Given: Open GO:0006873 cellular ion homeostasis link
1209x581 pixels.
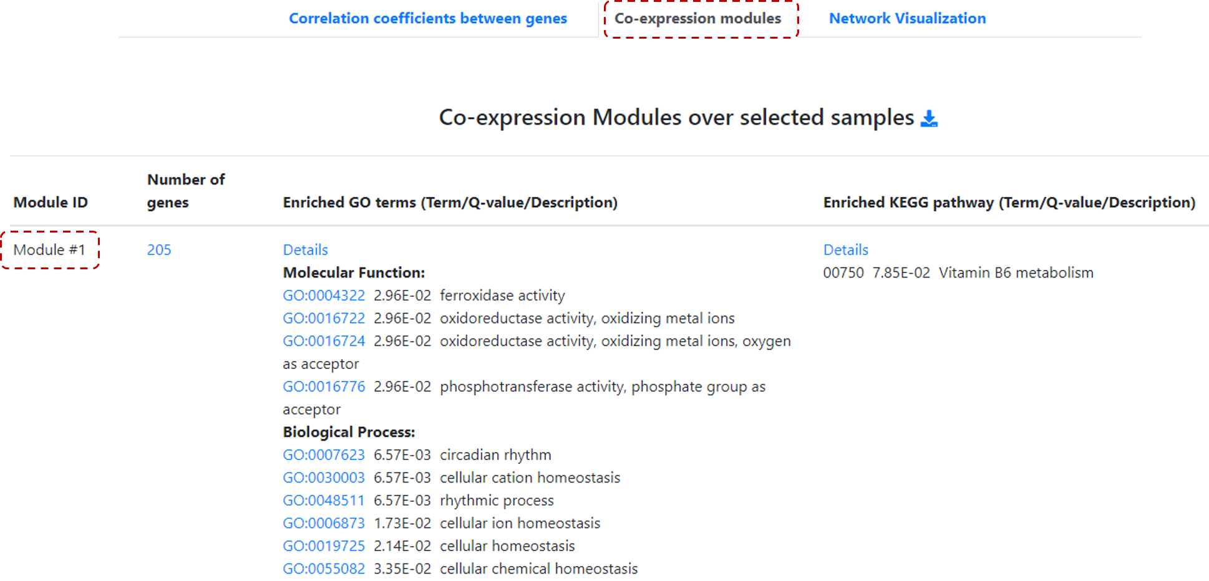Looking at the screenshot, I should pyautogui.click(x=324, y=523).
